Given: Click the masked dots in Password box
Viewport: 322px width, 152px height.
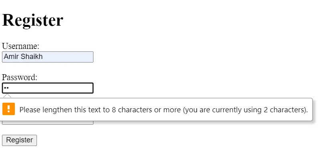Looking at the screenshot, I should pos(6,88).
